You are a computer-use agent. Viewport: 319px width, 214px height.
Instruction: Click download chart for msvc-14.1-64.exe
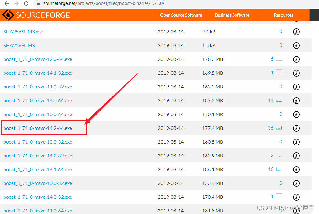(x=279, y=169)
